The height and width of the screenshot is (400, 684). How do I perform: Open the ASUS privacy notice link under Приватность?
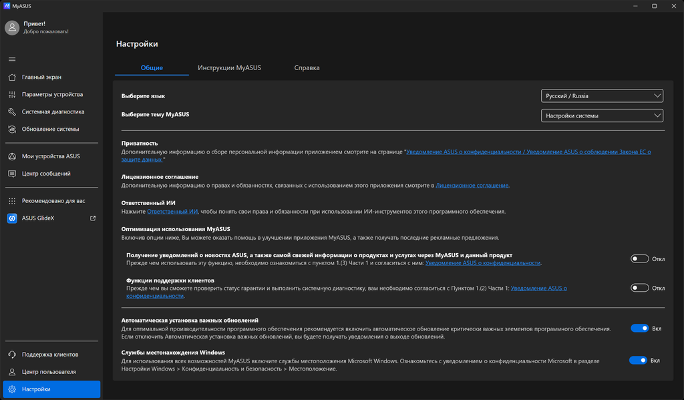pos(528,152)
